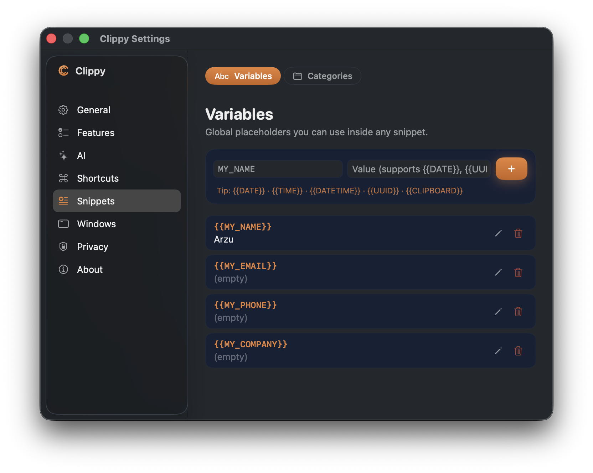The image size is (593, 473).
Task: Focus the MY_NAME variable name field
Action: 278,169
